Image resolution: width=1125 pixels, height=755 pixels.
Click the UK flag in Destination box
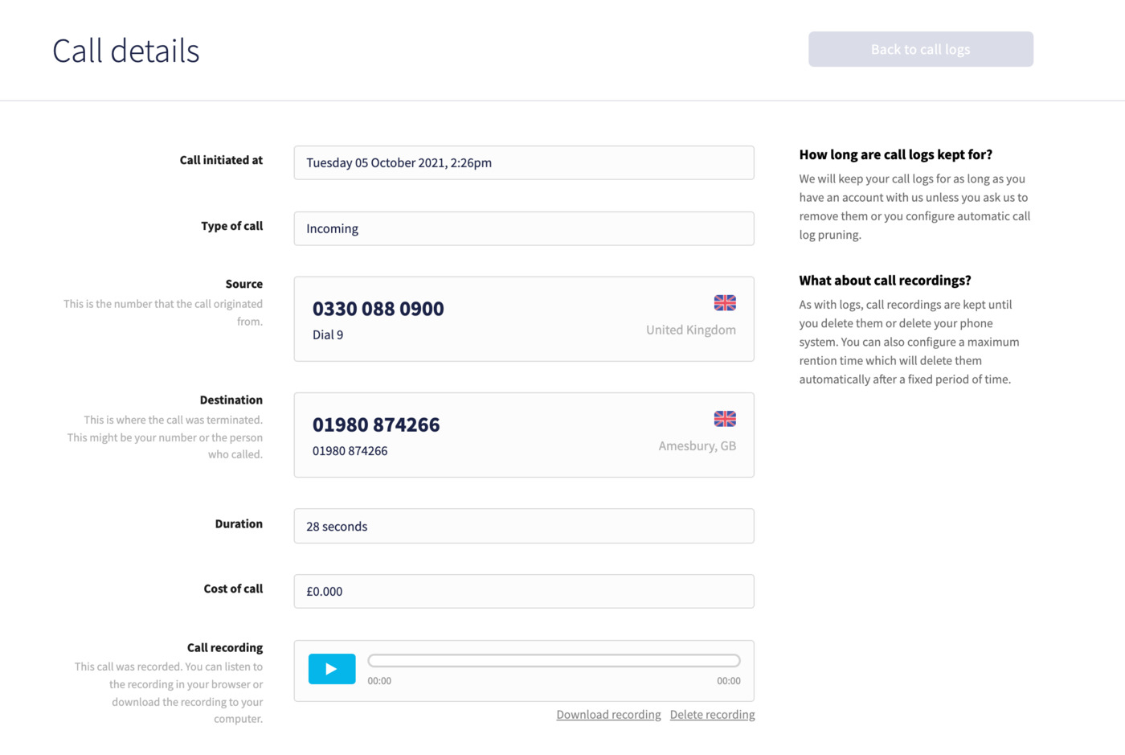coord(725,419)
